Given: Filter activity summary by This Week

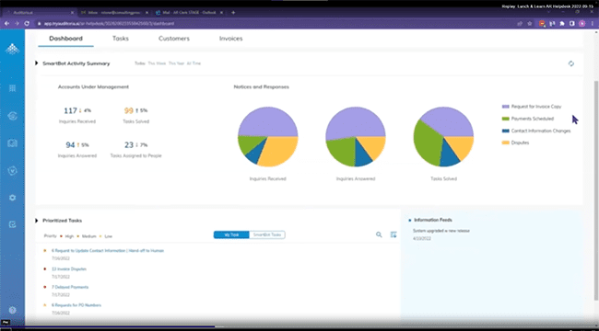Looking at the screenshot, I should coord(157,63).
